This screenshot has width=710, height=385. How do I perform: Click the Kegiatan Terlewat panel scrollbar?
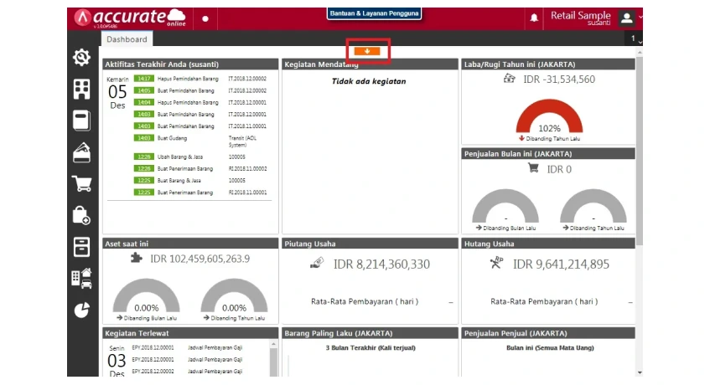pyautogui.click(x=273, y=361)
